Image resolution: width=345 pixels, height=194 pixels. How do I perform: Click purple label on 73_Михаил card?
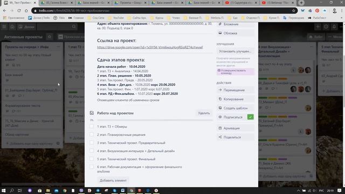click(292, 98)
